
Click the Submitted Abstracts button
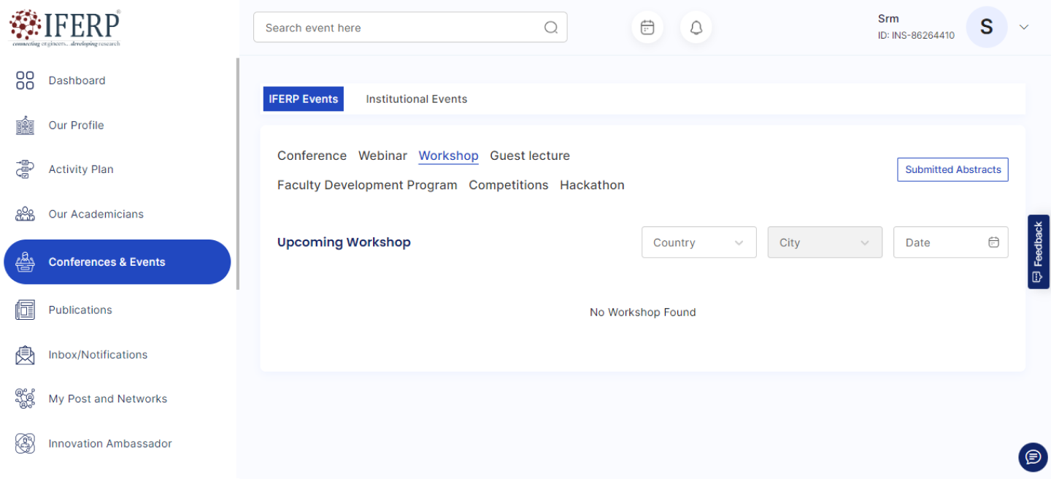pyautogui.click(x=952, y=169)
